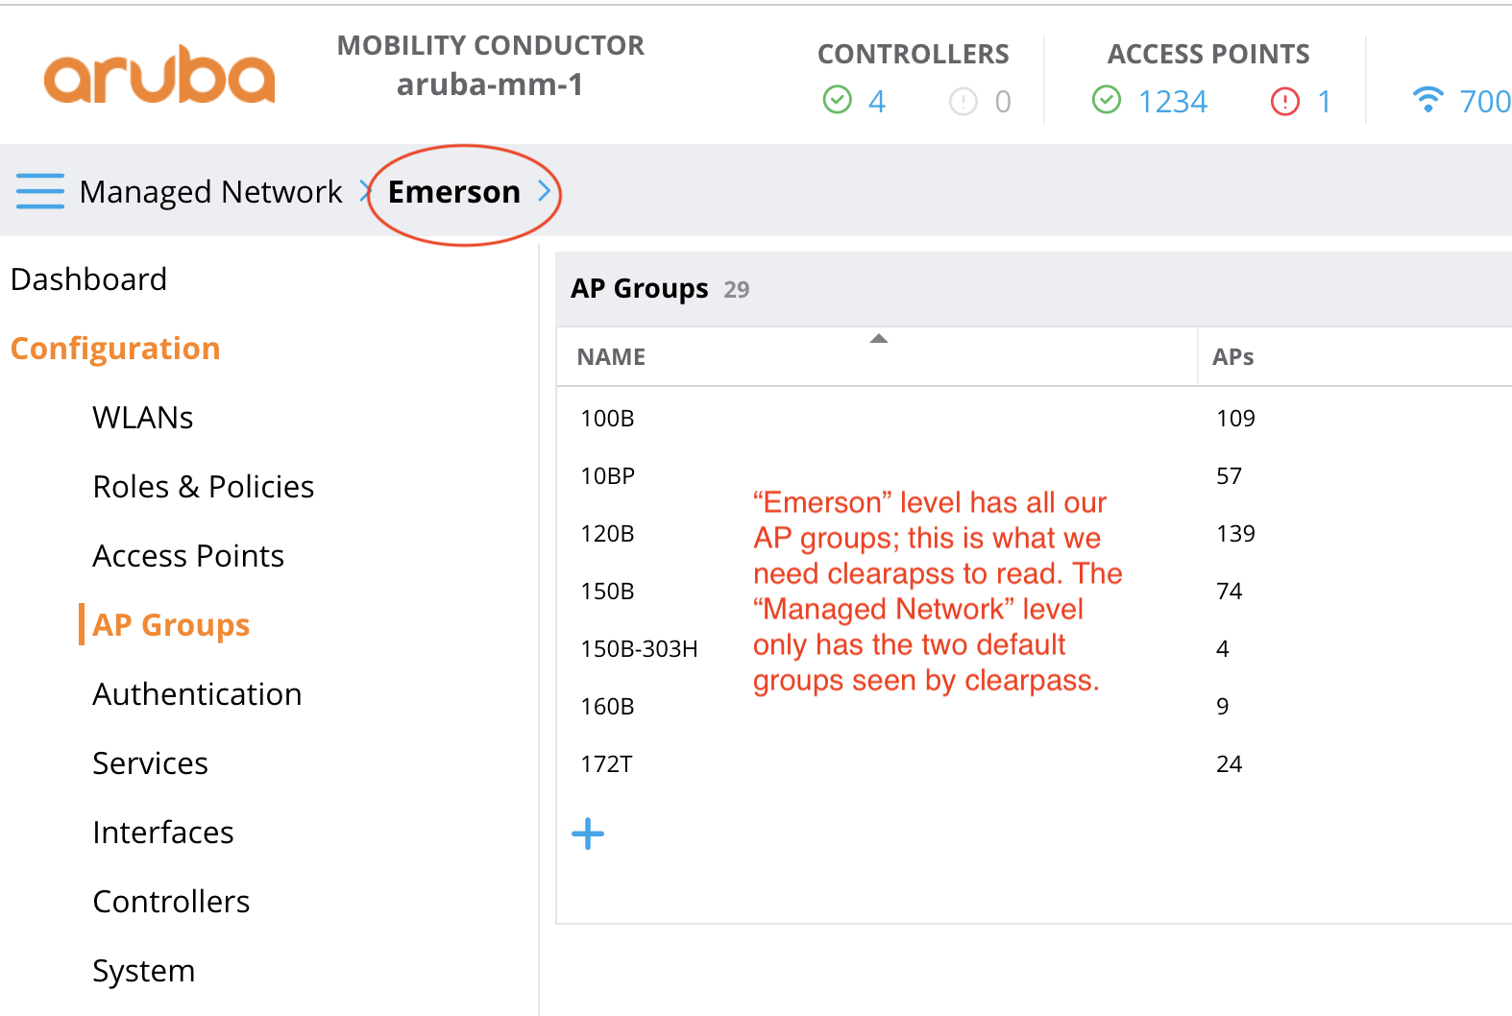Viewport: 1512px width, 1016px height.
Task: Expand the Emerson breadcrumb chevron
Action: [544, 191]
